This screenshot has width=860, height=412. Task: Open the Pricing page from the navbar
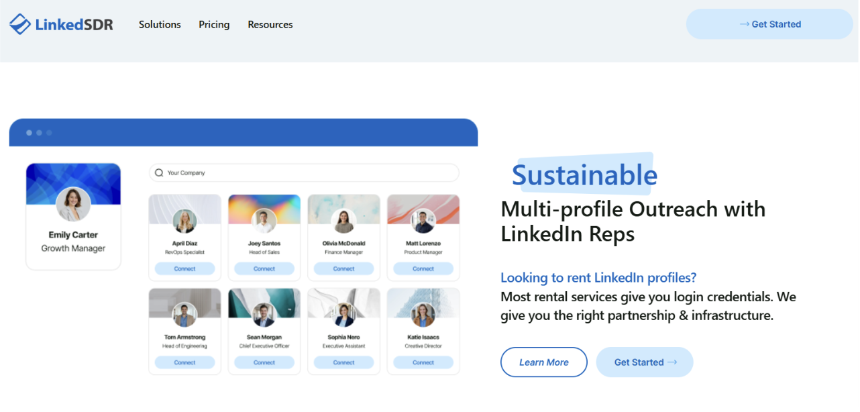pos(214,24)
